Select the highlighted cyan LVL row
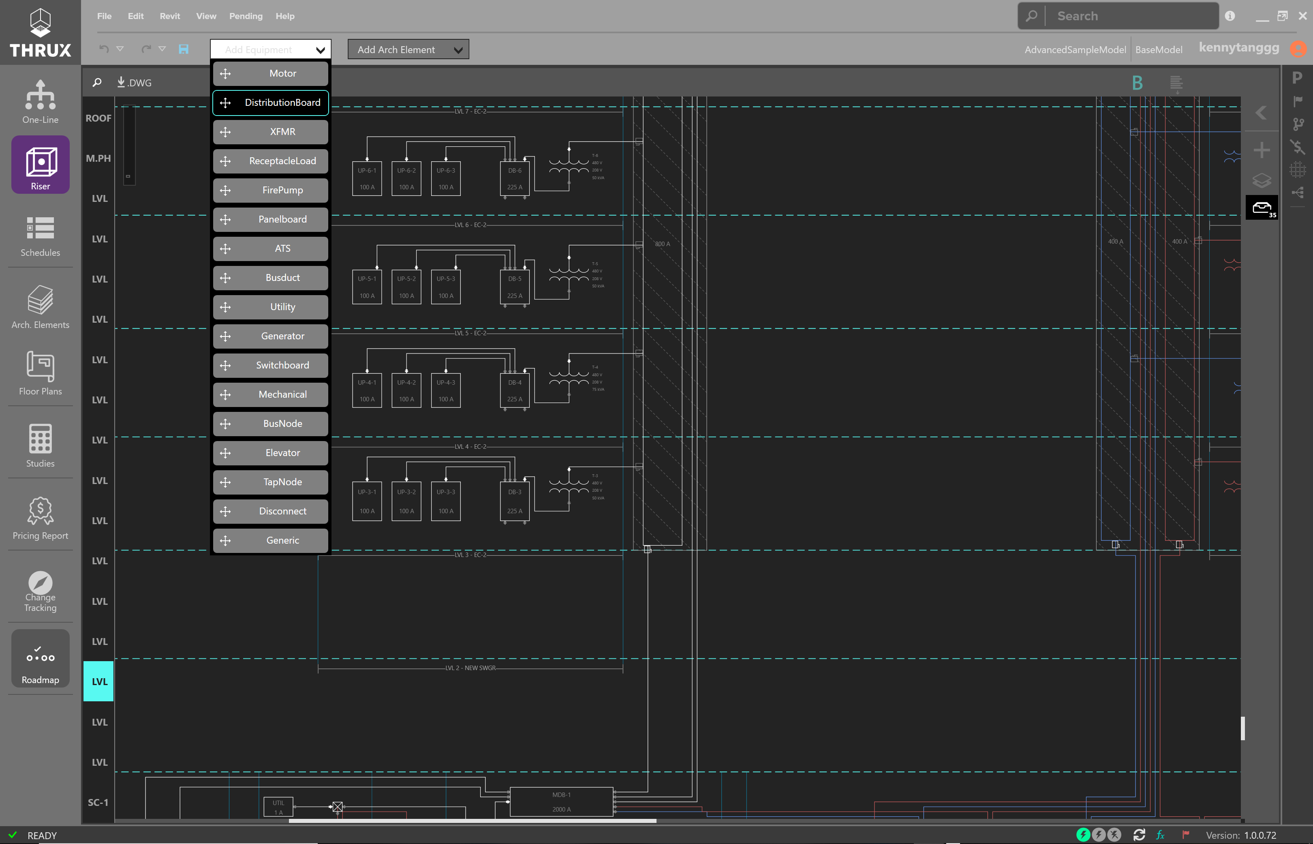This screenshot has width=1313, height=844. tap(98, 681)
